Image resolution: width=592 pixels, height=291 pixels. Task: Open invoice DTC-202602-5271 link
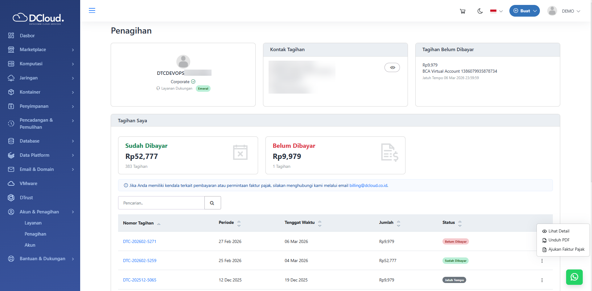[140, 241]
